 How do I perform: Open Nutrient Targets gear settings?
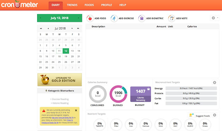(x=215, y=115)
